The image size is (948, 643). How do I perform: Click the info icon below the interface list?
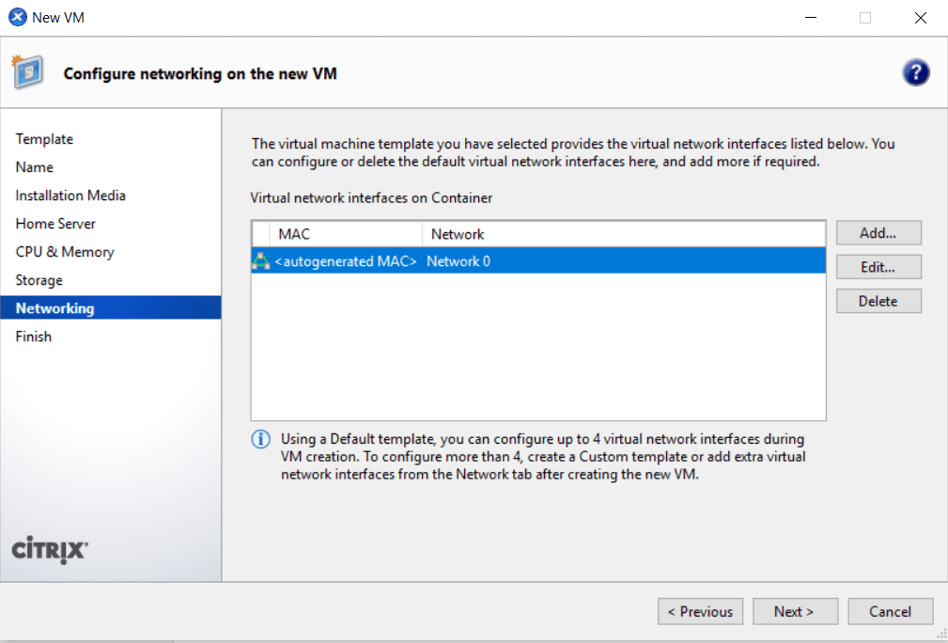(260, 439)
